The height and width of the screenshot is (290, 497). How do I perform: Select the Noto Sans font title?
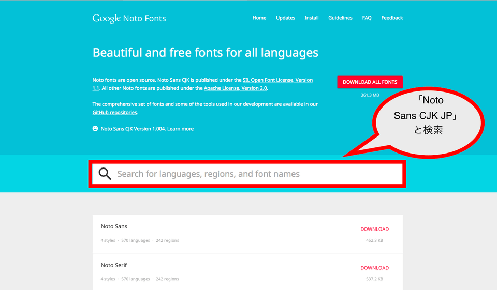[114, 226]
